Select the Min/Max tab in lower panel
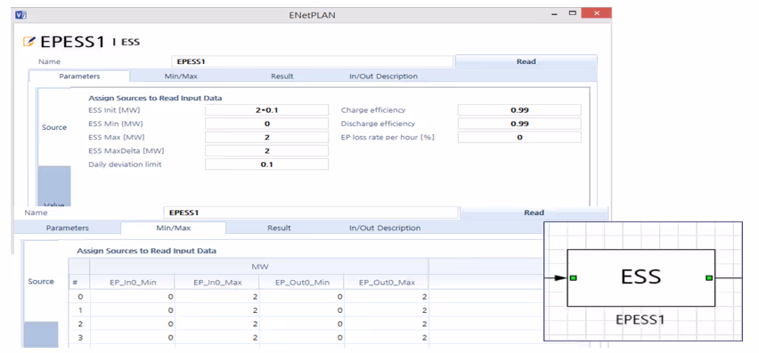The height and width of the screenshot is (353, 759). [173, 228]
